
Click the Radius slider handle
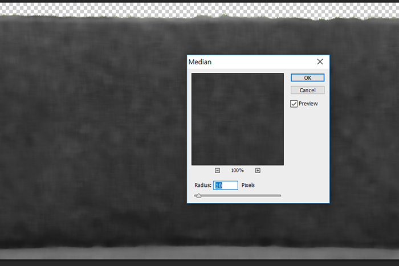[199, 195]
